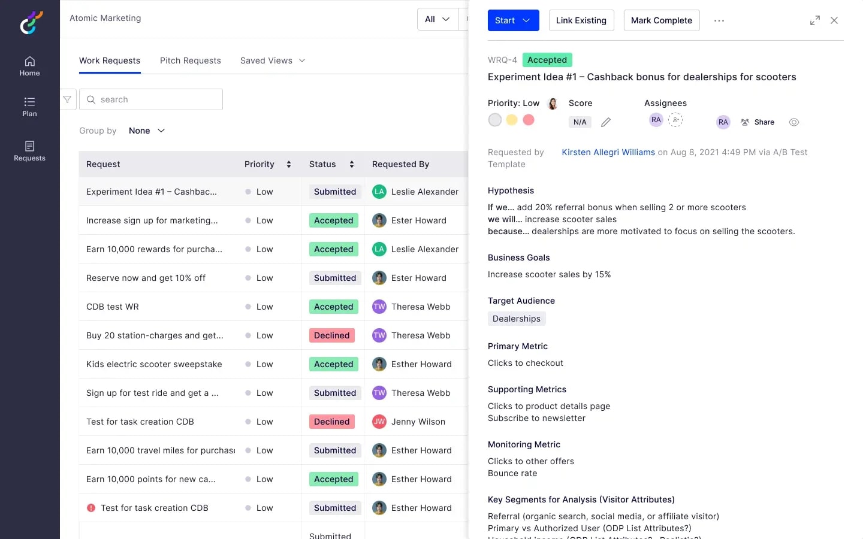
Task: Edit the score using the pencil icon
Action: click(605, 122)
